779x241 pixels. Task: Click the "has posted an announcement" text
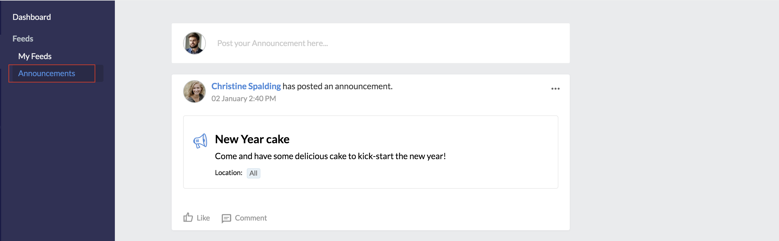point(337,86)
